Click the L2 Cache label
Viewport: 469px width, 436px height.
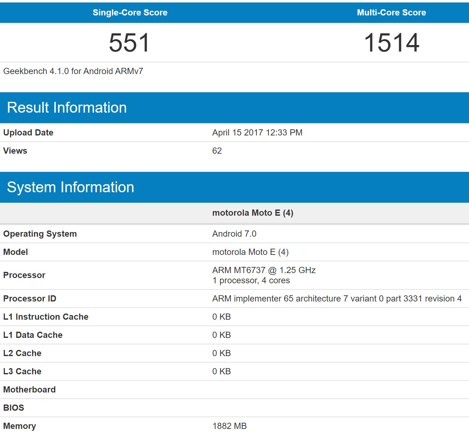coord(22,353)
